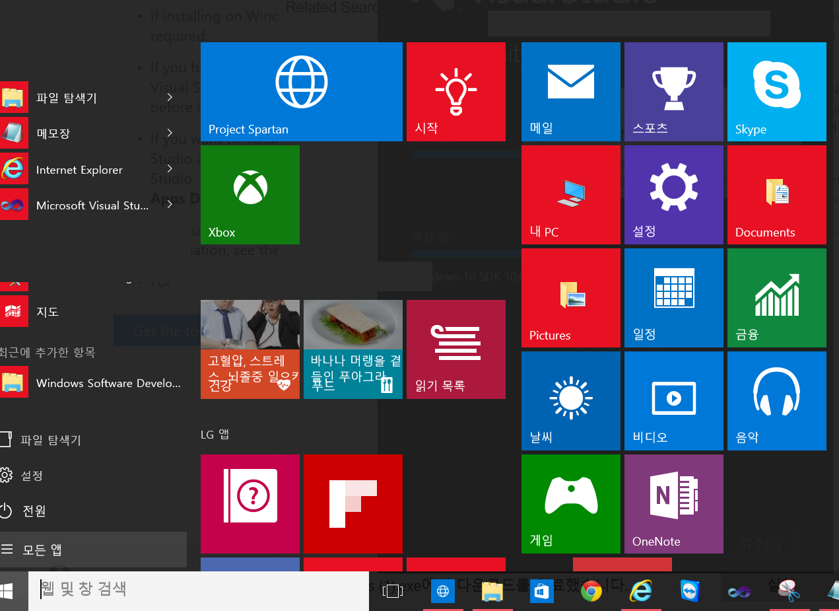Open Project Spartan globe on the taskbar
Screen dimensions: 839x611
(x=442, y=591)
